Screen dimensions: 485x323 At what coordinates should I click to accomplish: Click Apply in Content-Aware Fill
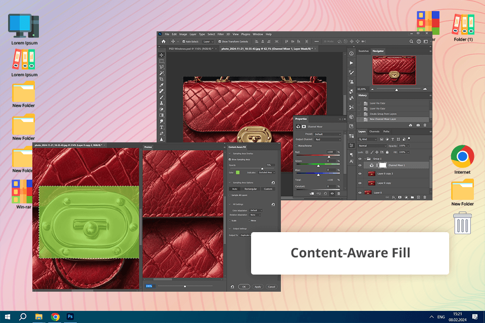(x=258, y=287)
